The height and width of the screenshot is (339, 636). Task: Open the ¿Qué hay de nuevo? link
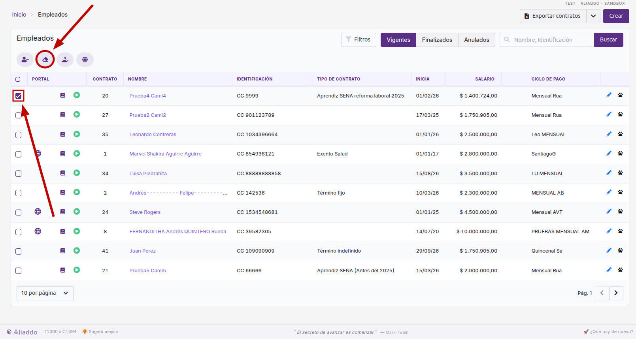[x=608, y=332]
